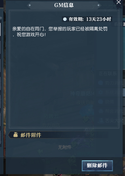This screenshot has width=125, height=176.
Task: Click the faded 神奇蘑菇 name label
Action: (82, 93)
